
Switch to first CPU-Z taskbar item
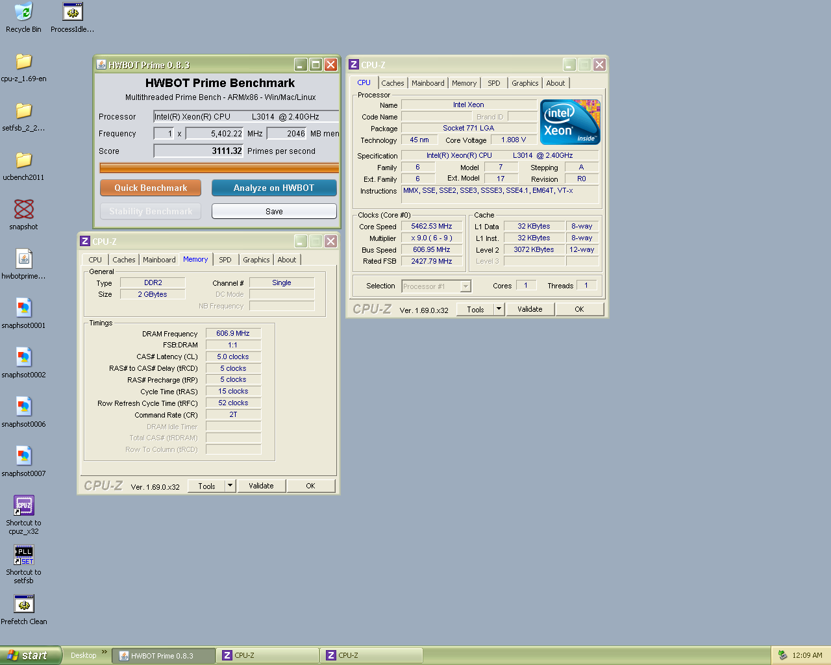(x=267, y=655)
